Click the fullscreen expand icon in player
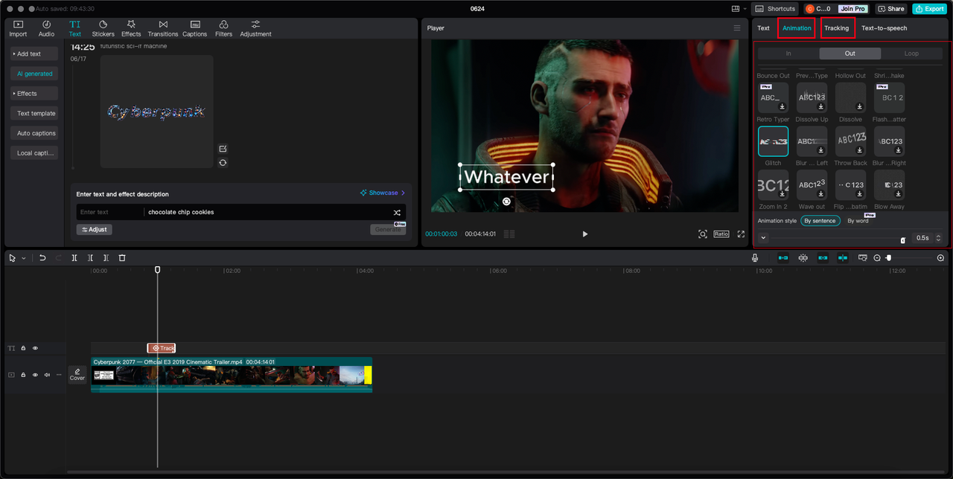 click(741, 234)
